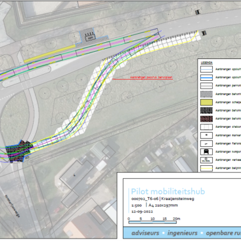The height and width of the screenshot is (241, 241).
Task: Click the rotated street name label at lower left
Action: [x=13, y=206]
